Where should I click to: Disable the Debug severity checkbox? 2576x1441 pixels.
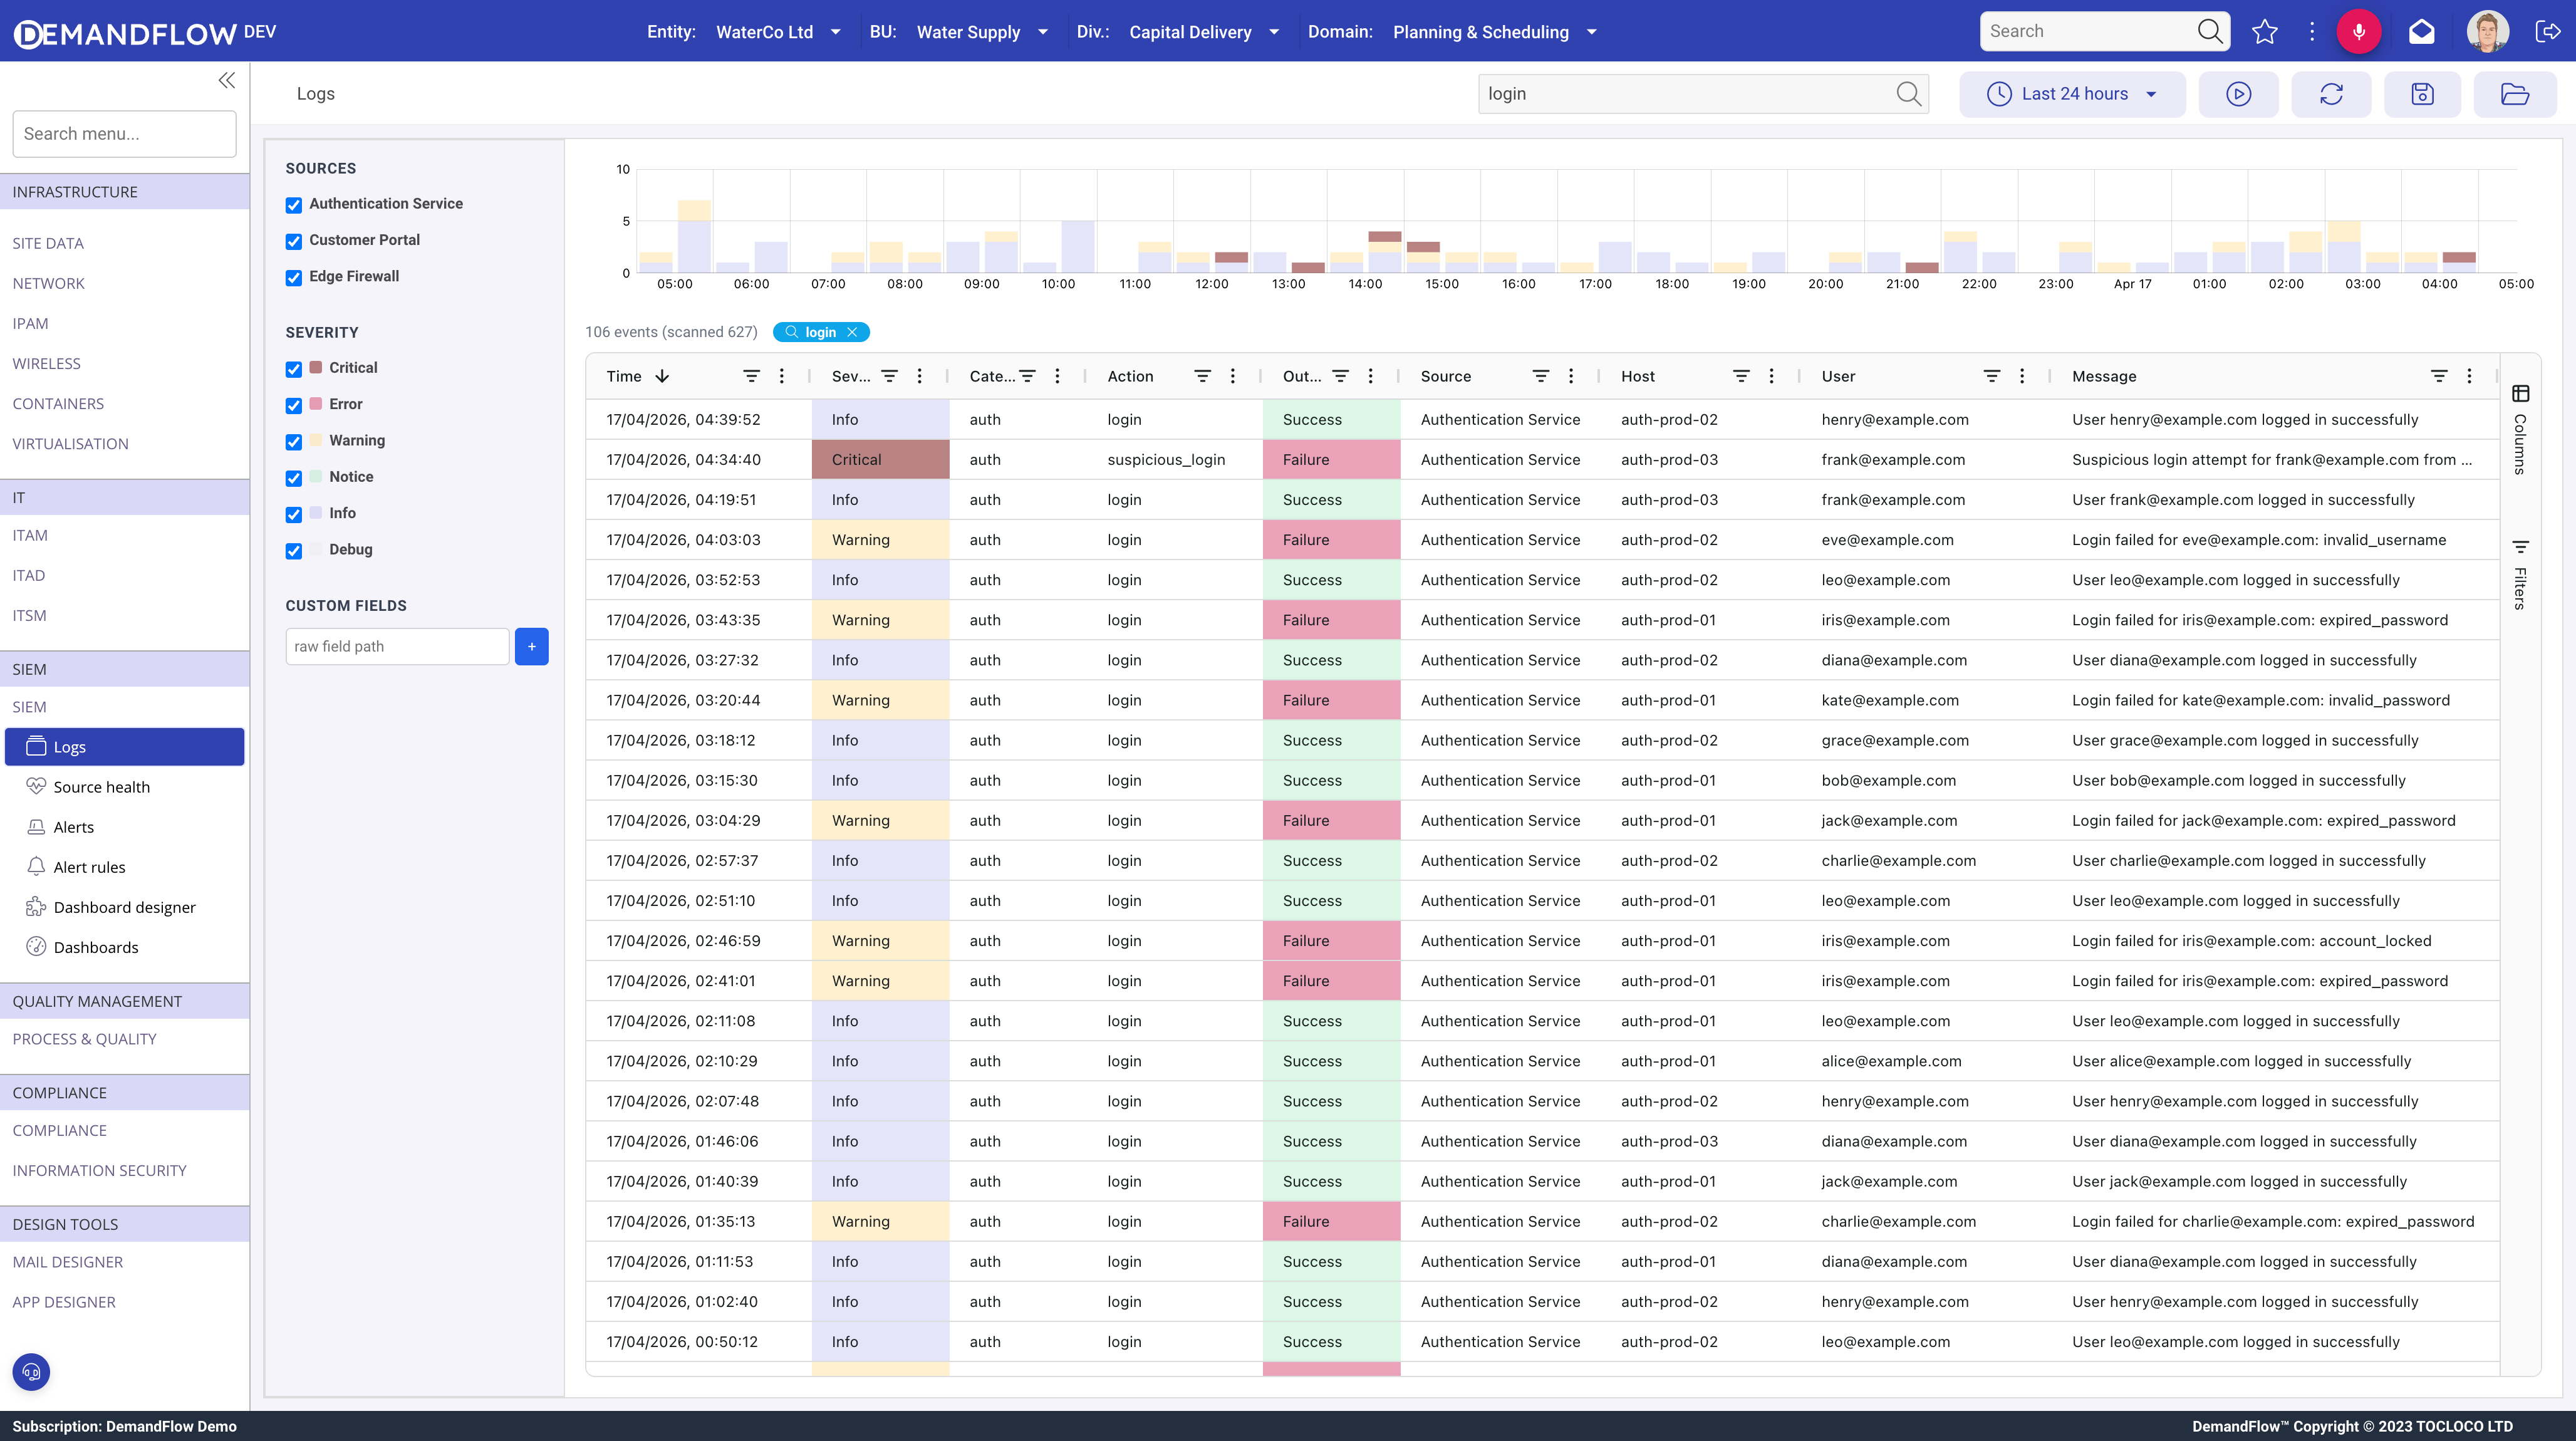point(293,550)
